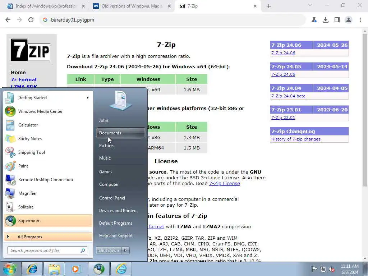Launch Supermium from Start menu
Image resolution: width=368 pixels, height=276 pixels.
48,221
